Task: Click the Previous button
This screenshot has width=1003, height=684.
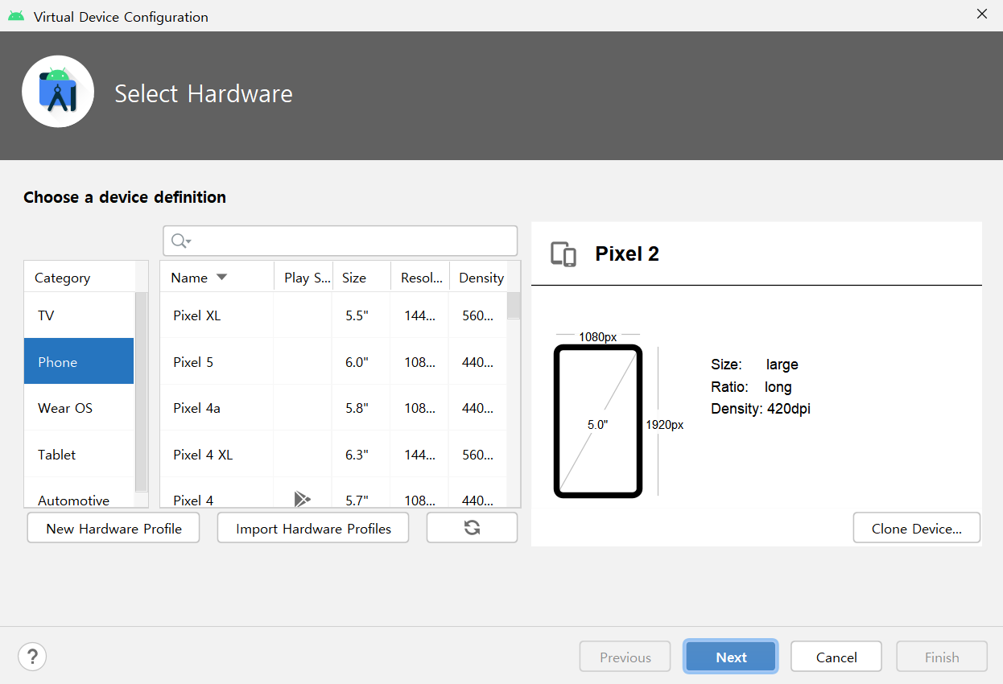Action: tap(625, 657)
